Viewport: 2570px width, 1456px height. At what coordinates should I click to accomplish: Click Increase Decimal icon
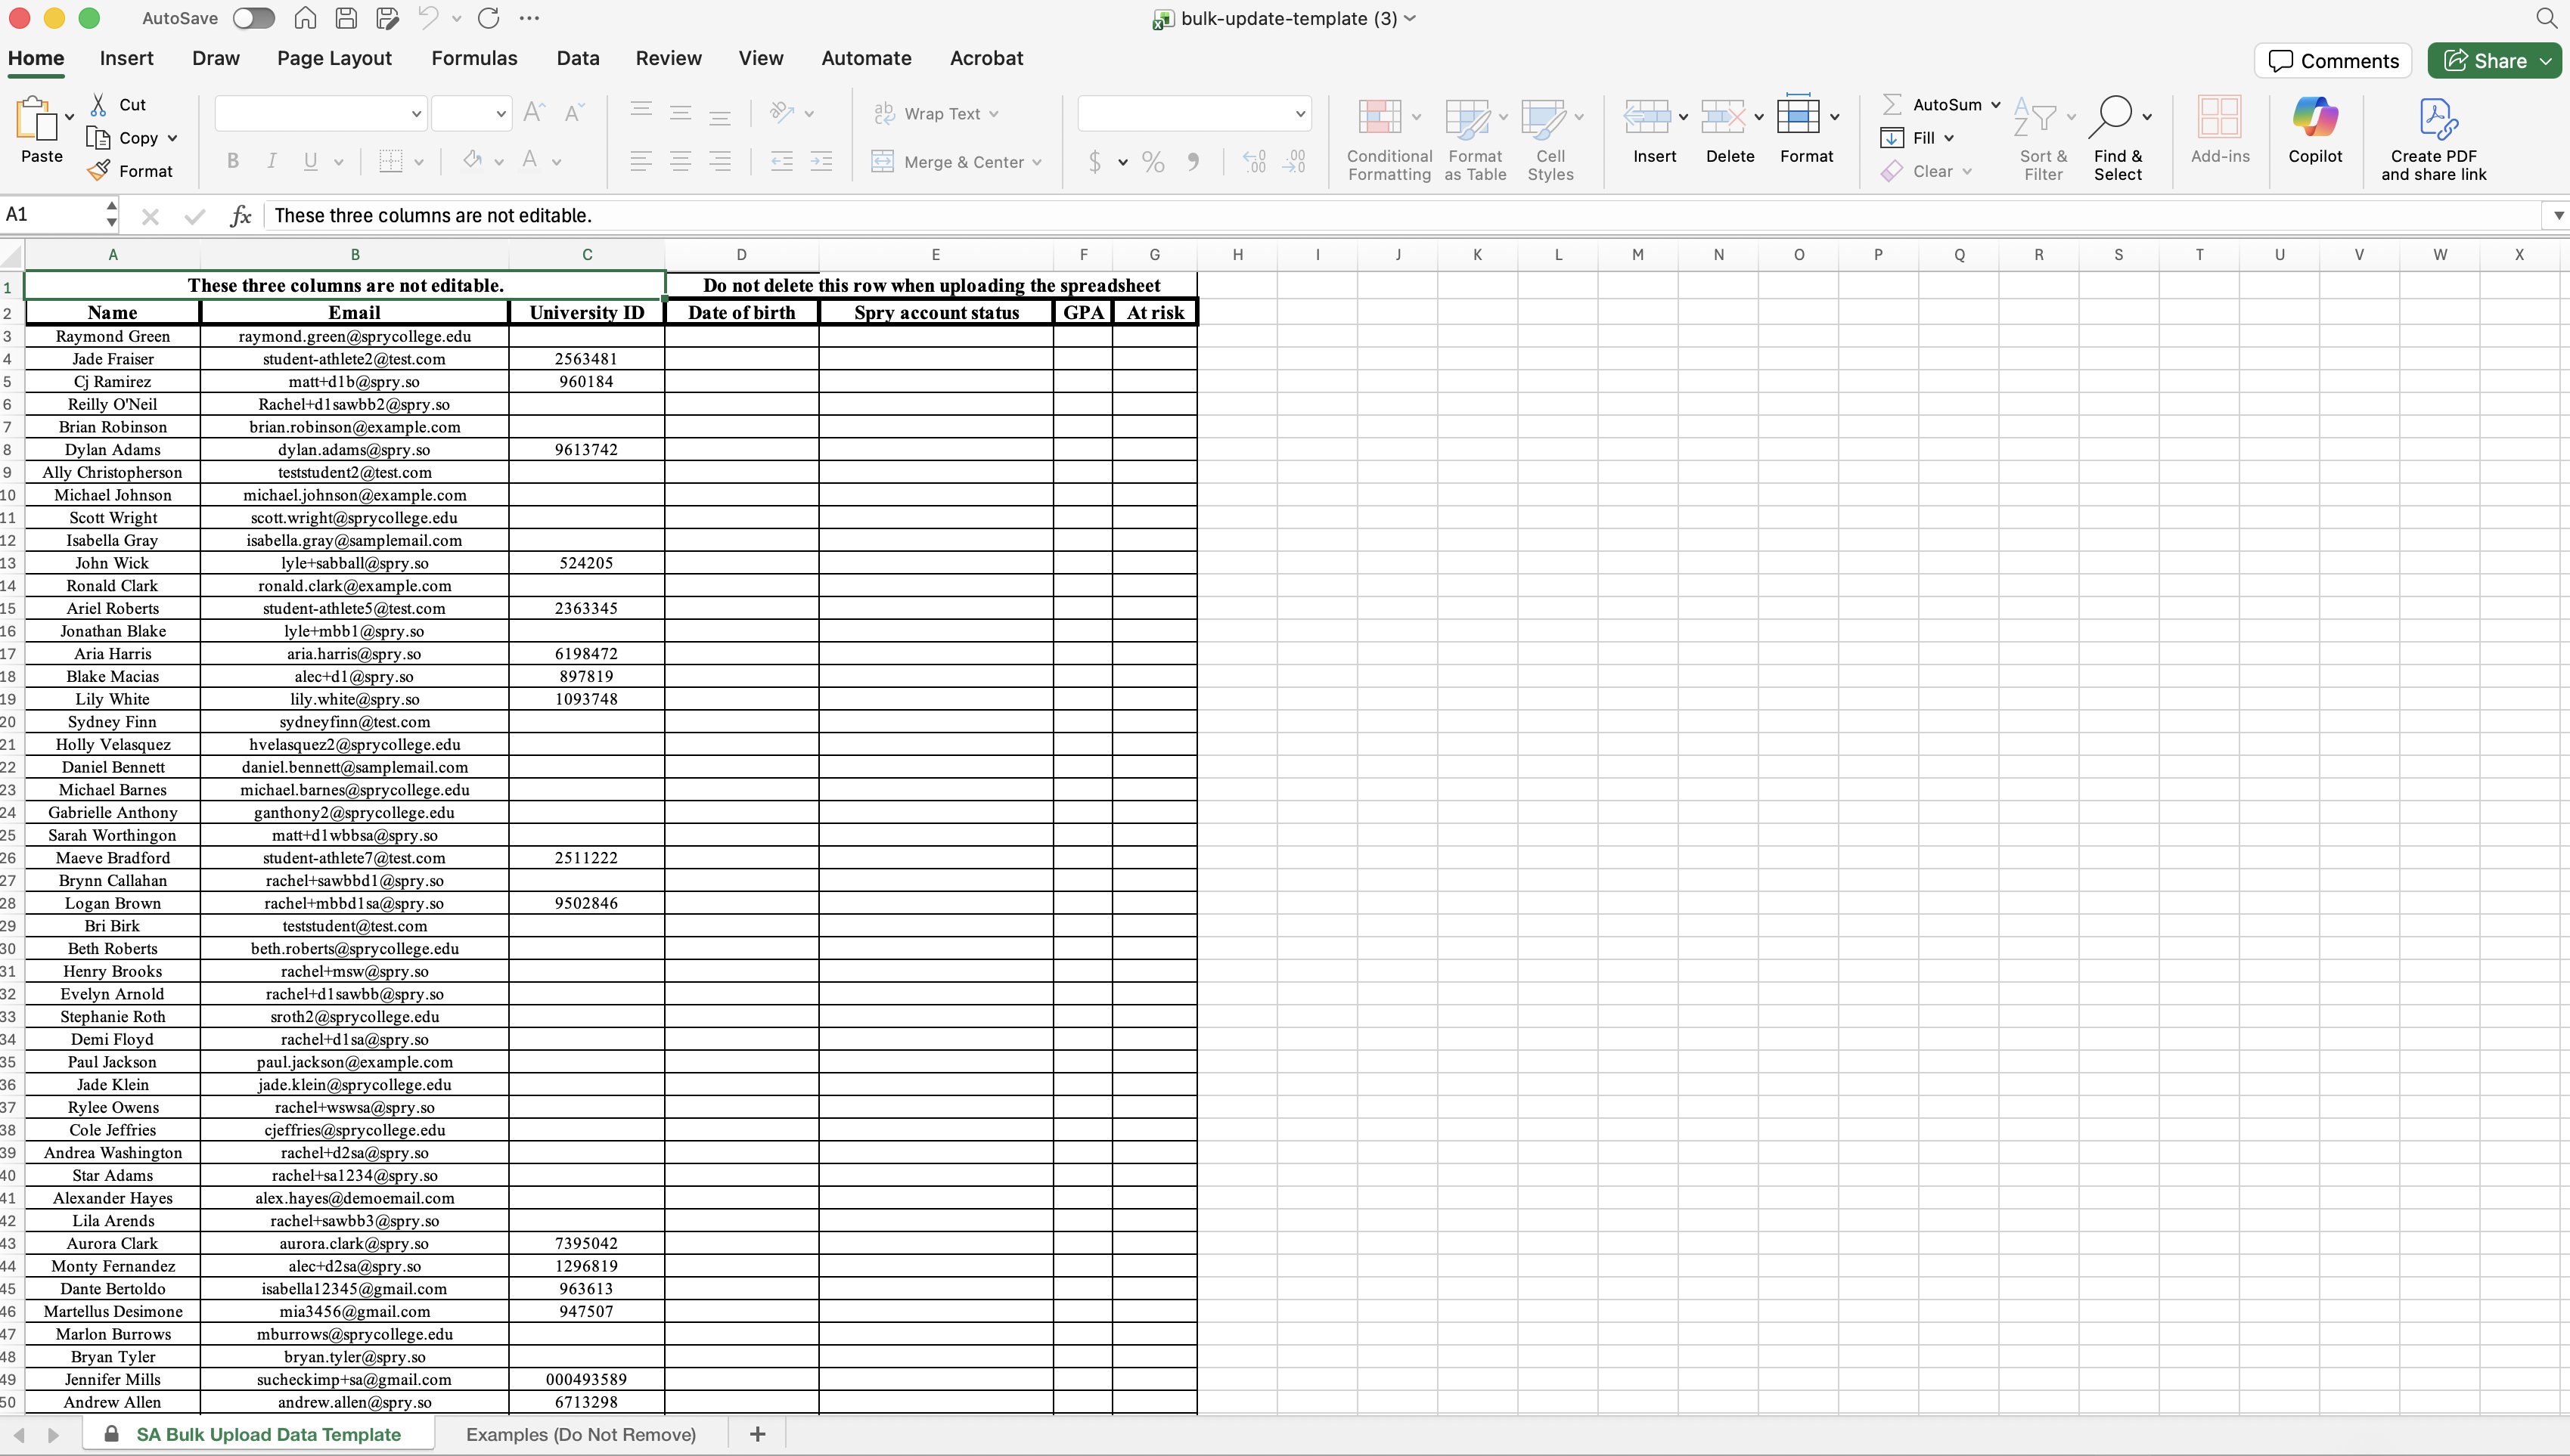[1255, 162]
